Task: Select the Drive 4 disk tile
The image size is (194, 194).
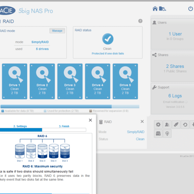Action: click(97, 81)
